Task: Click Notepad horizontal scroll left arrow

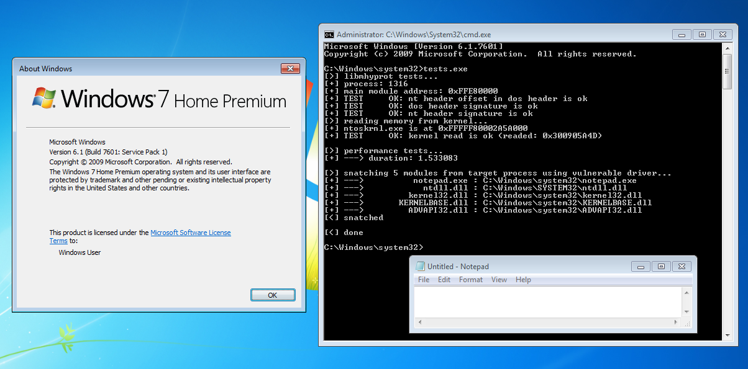Action: pos(419,322)
